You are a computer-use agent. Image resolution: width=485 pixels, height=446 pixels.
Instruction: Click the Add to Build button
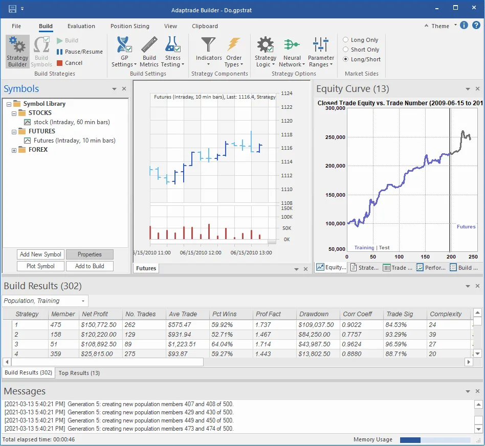coord(90,266)
